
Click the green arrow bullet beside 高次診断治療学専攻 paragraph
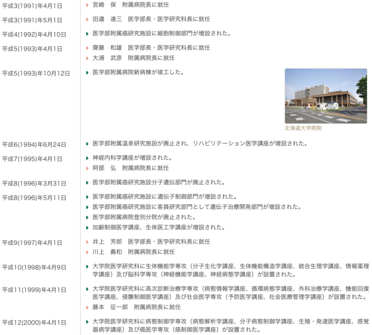(x=87, y=289)
